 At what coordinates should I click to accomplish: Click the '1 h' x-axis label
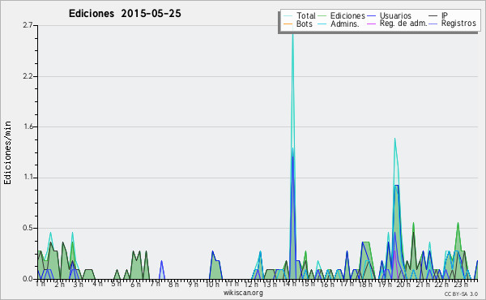tap(40, 284)
